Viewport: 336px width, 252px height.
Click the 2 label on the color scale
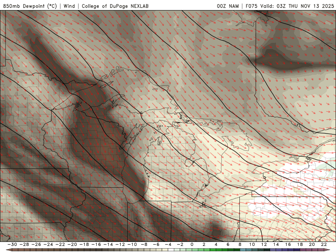coord(204,244)
